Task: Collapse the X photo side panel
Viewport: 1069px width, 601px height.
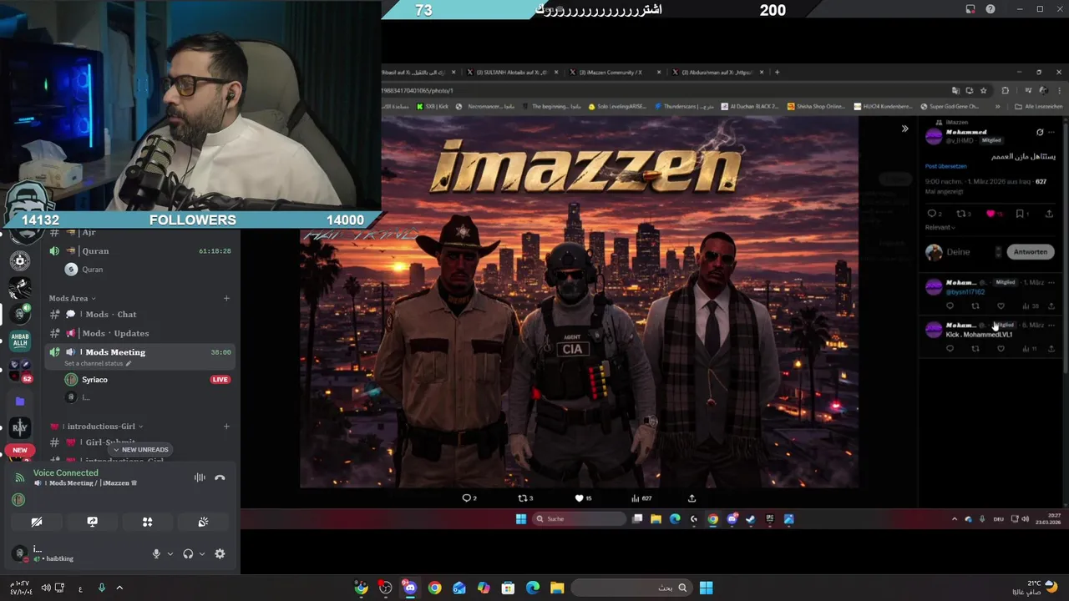Action: [x=904, y=129]
